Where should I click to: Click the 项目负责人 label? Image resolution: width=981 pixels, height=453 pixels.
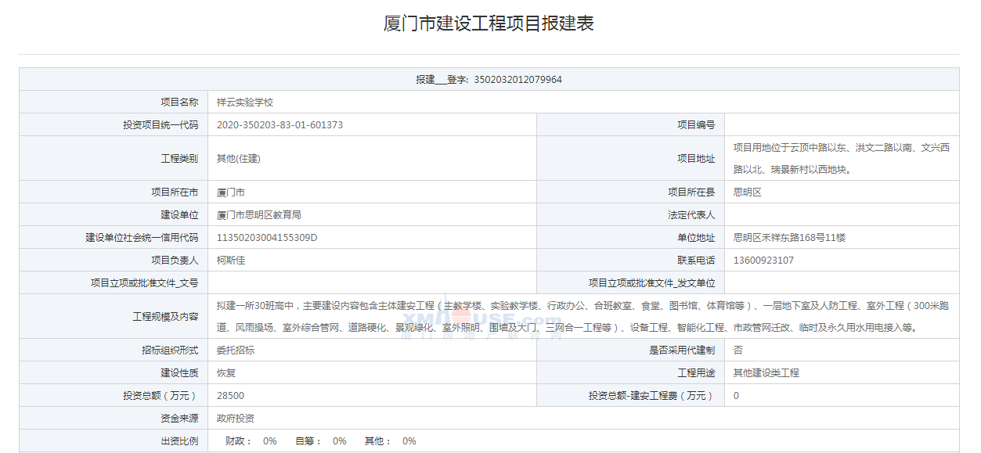click(175, 261)
